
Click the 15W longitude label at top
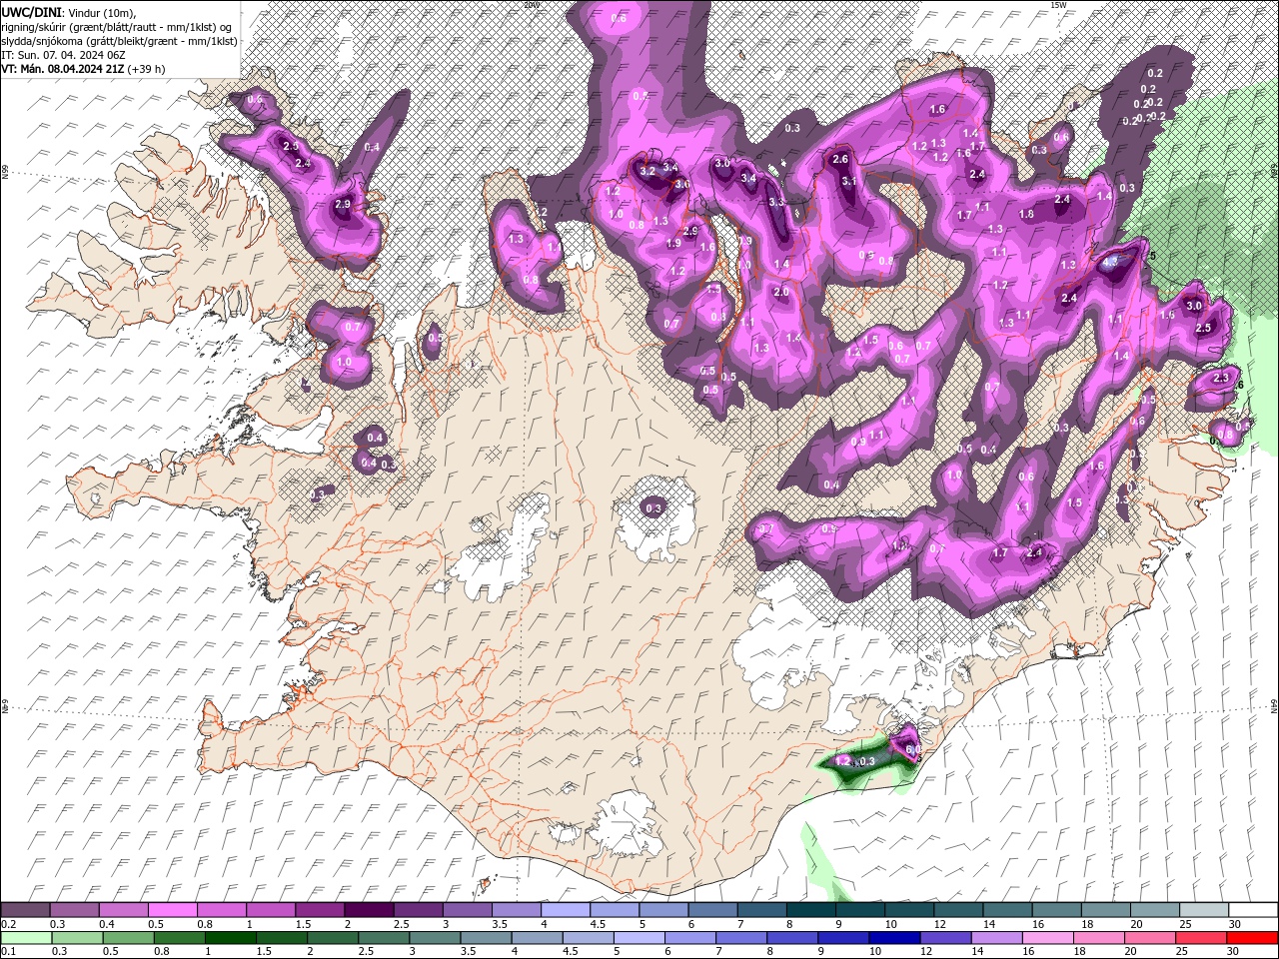coord(1059,5)
